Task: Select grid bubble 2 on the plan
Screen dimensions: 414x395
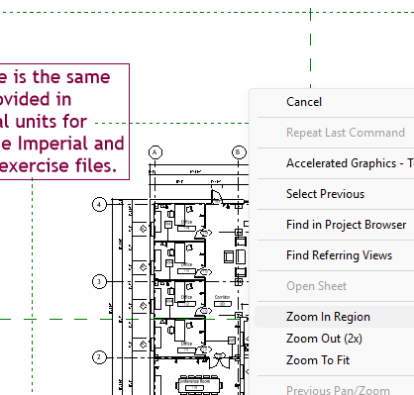Action: pos(99,357)
